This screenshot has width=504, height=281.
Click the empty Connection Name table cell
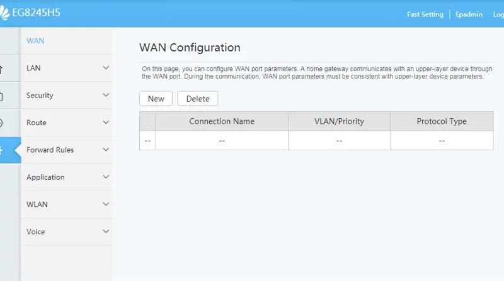pos(222,141)
